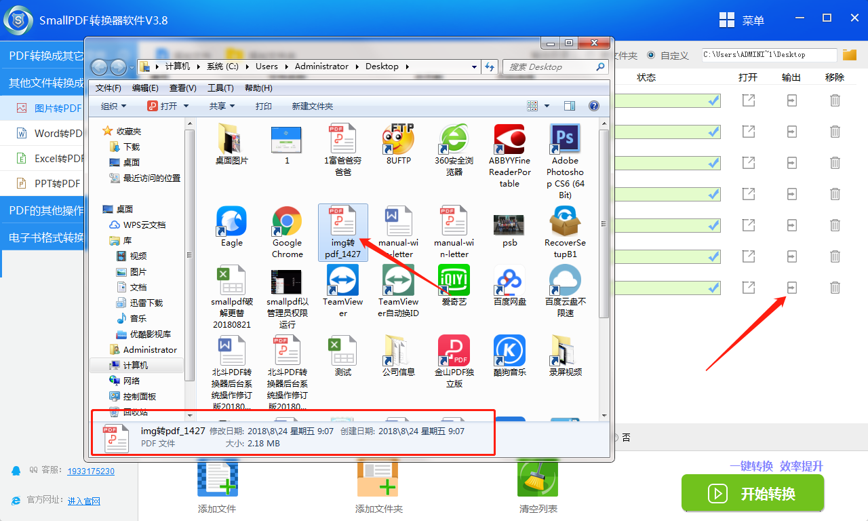The width and height of the screenshot is (868, 521).
Task: Click the 添加文件 icon
Action: pyautogui.click(x=217, y=478)
